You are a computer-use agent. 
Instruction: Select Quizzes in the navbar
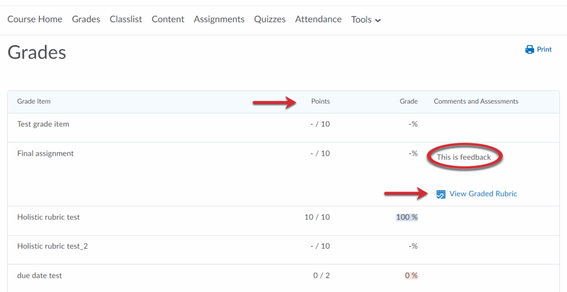(x=270, y=19)
